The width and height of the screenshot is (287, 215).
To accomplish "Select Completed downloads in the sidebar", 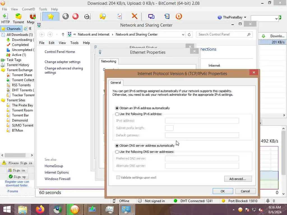I will pos(20,45).
